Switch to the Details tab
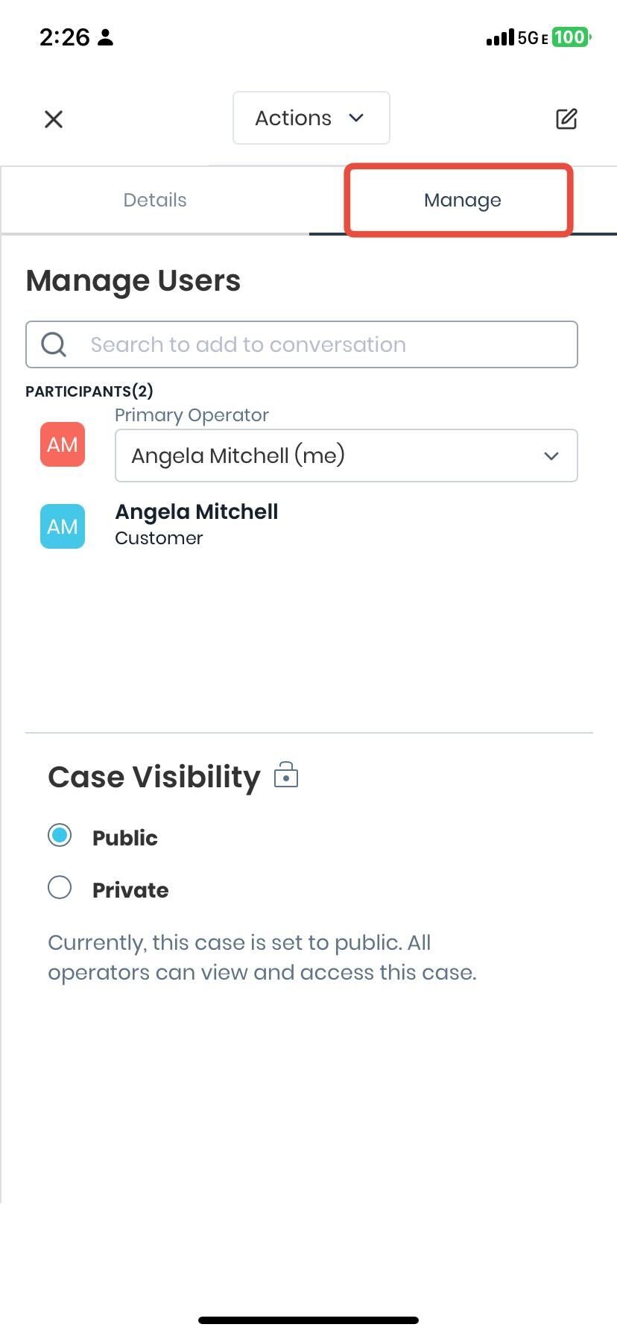The image size is (617, 1336). (155, 200)
